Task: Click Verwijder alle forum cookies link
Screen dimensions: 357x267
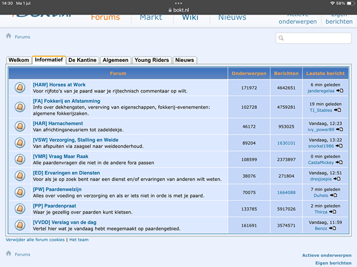Action: click(35, 240)
